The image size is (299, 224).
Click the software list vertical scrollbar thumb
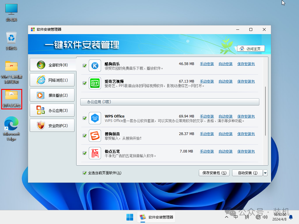(265, 111)
